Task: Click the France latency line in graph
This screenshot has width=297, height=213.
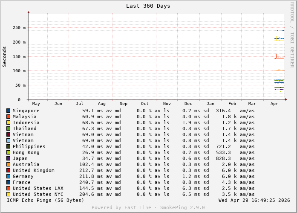Action: tap(279, 30)
